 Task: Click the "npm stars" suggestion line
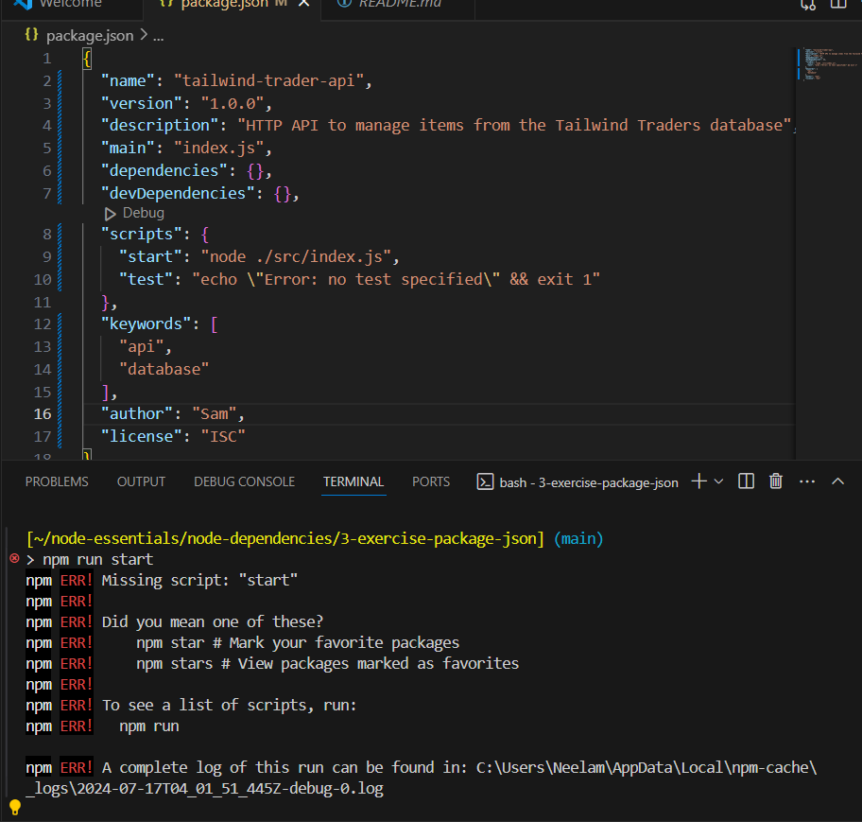tap(327, 663)
